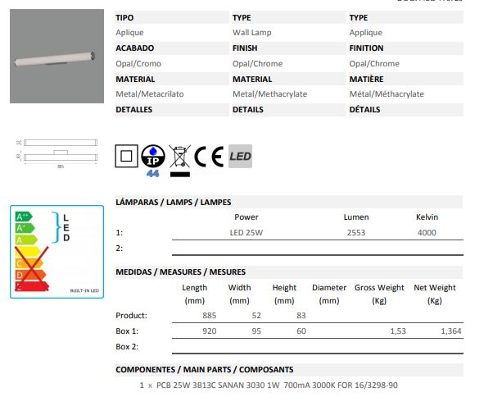This screenshot has height=397, width=484.
Task: Click the Diameter (mm) column header
Action: click(329, 294)
